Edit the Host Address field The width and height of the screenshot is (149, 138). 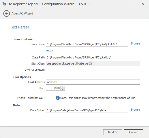tap(93, 82)
